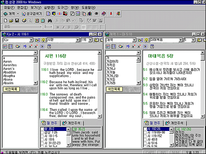Click the binoculars find icon
206x154 pixels.
tap(50, 21)
